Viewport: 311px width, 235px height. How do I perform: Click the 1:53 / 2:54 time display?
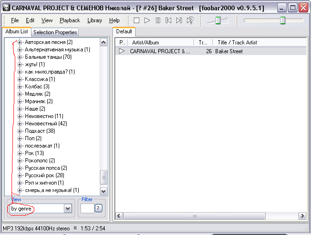(x=93, y=229)
